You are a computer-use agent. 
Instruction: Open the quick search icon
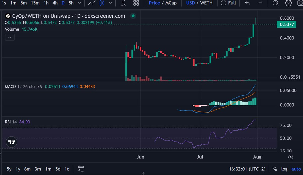tap(275, 3)
